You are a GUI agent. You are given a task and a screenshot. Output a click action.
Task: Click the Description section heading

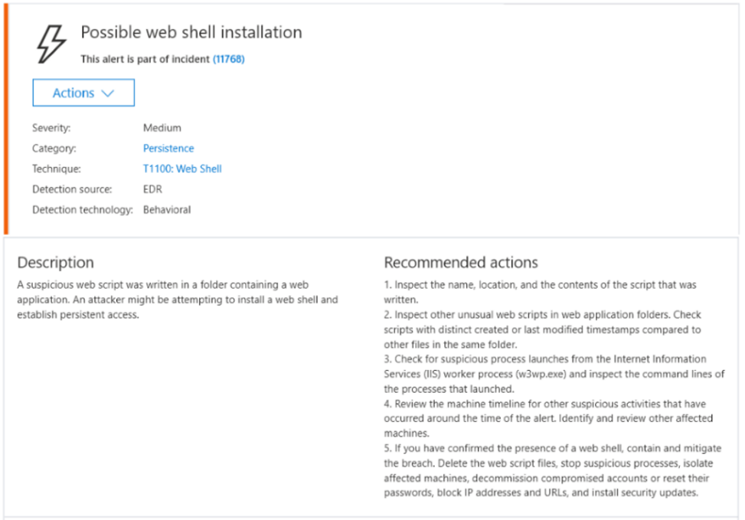click(x=54, y=262)
